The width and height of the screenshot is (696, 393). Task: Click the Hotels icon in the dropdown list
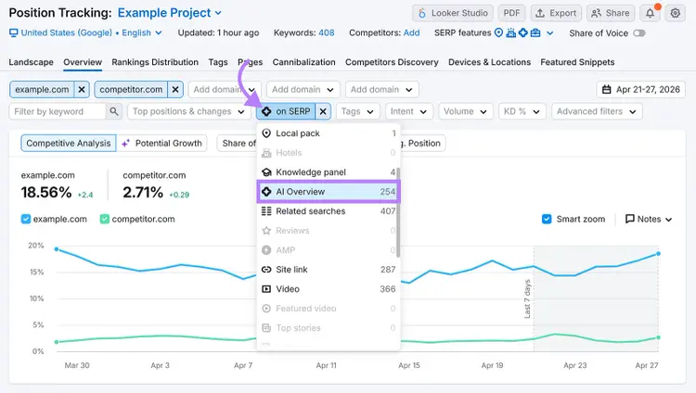pyautogui.click(x=266, y=153)
